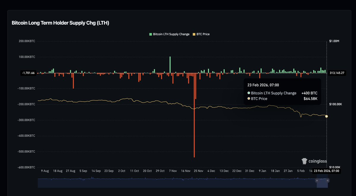Click the 25 Nov x-axis date label
This screenshot has width=356, height=196.
198,171
